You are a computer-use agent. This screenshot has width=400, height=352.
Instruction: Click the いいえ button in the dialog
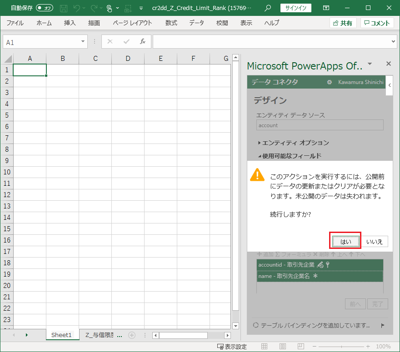coord(374,241)
